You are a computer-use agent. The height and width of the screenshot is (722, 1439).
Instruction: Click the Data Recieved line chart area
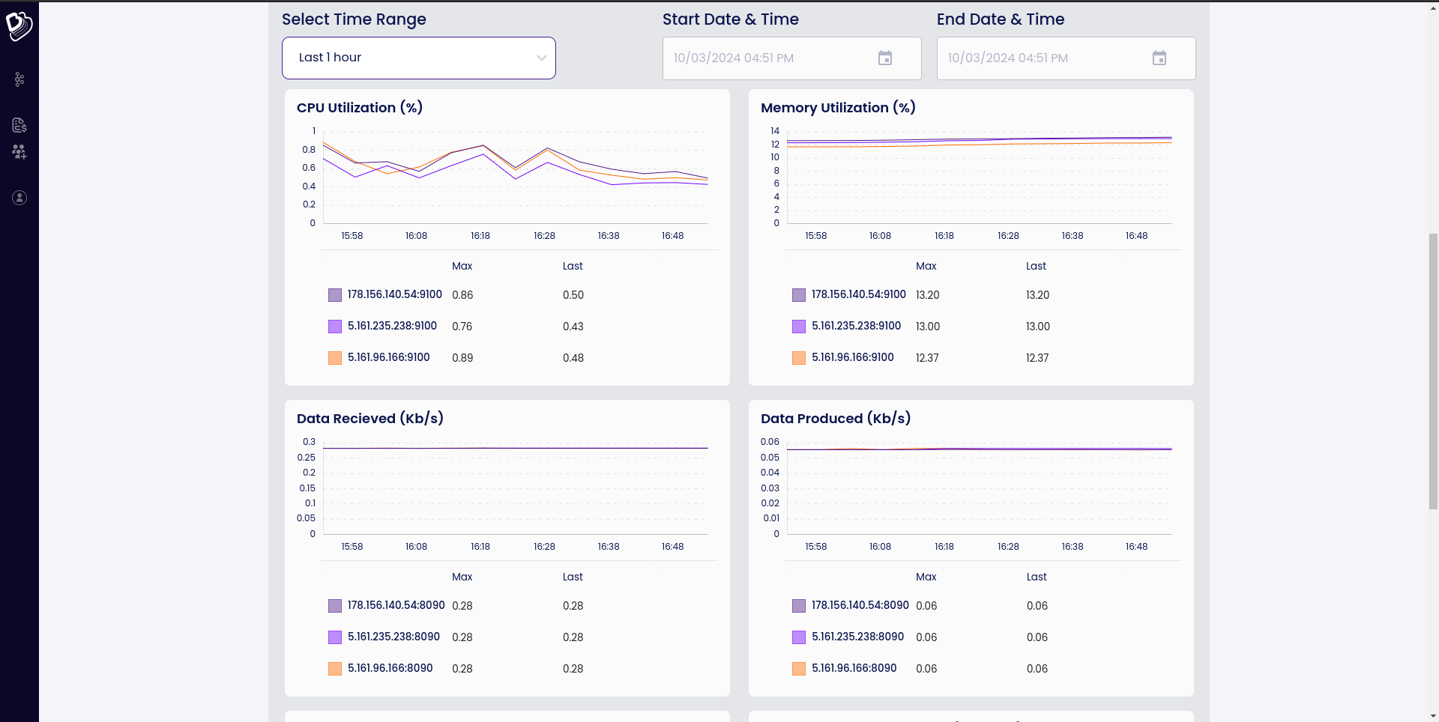(x=516, y=488)
